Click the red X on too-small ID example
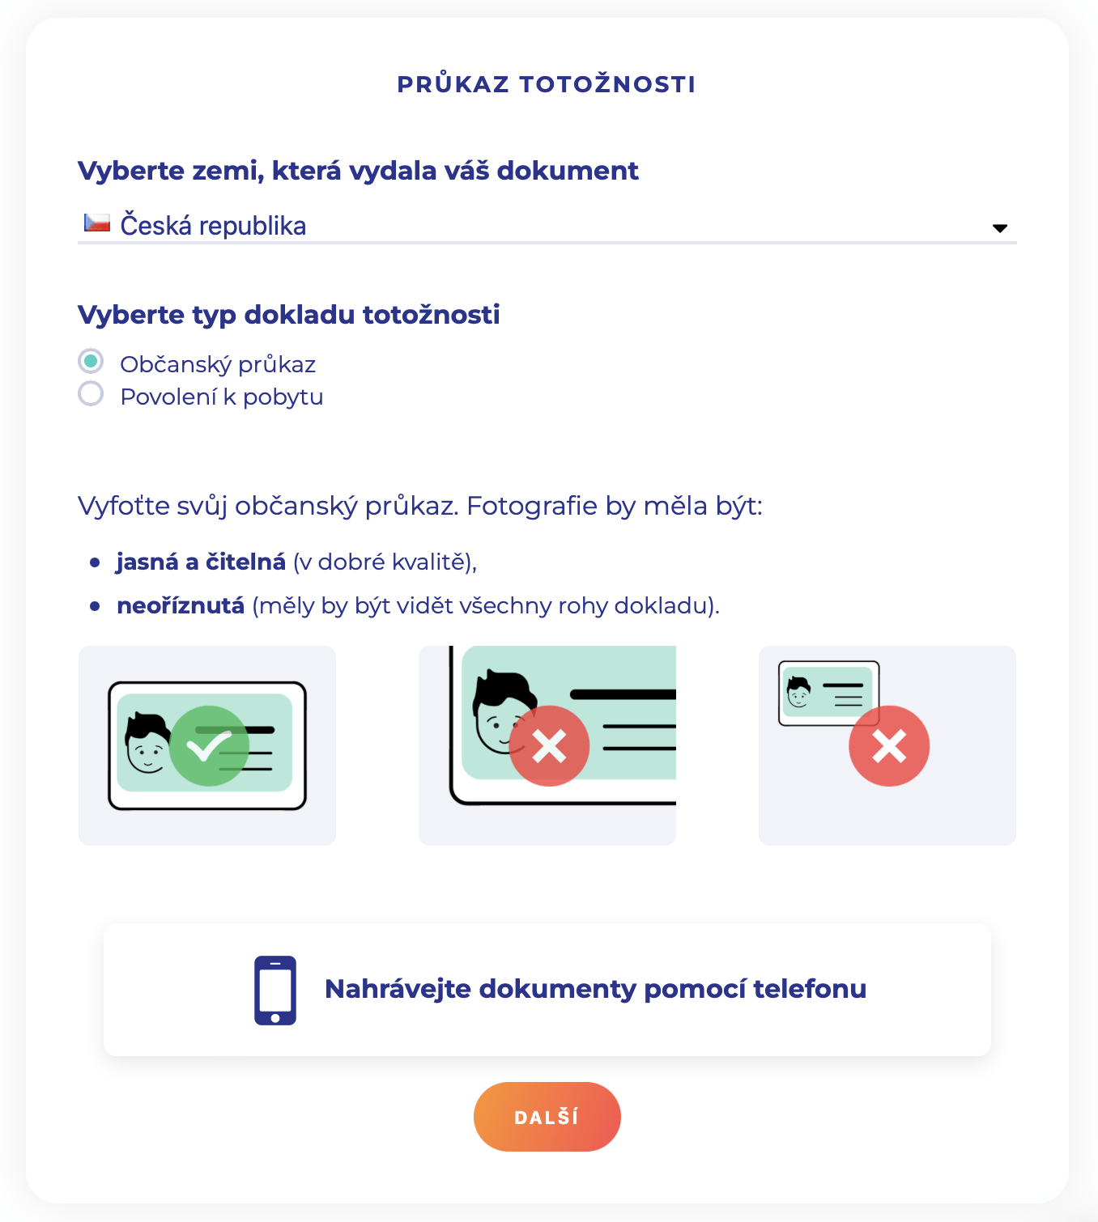Image resolution: width=1098 pixels, height=1222 pixels. tap(889, 746)
